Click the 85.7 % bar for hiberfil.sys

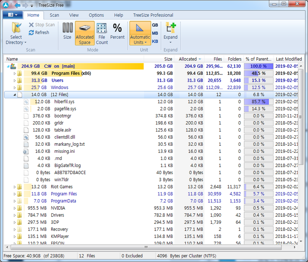pos(258,102)
